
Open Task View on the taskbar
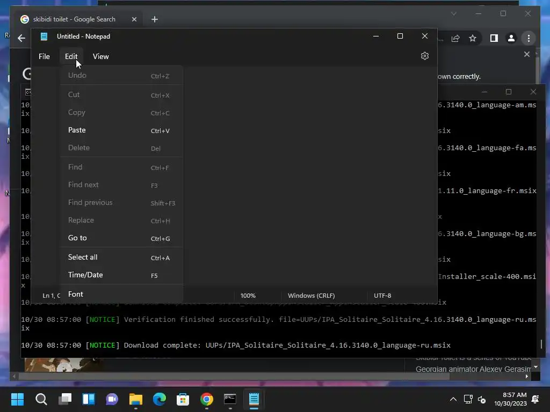tap(65, 399)
